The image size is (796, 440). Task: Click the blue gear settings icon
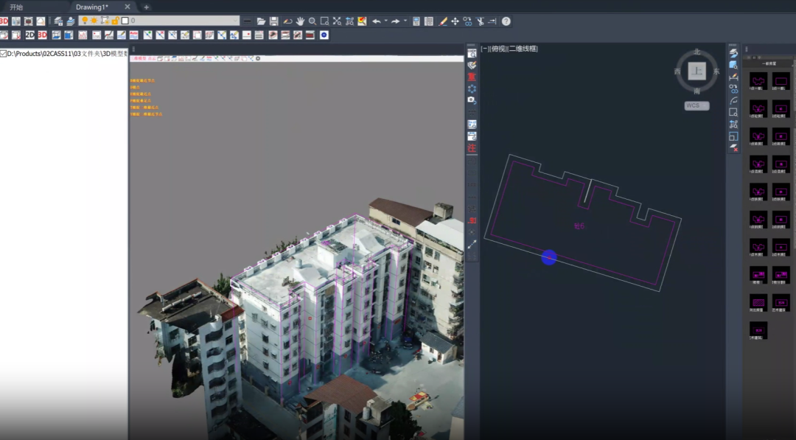click(x=324, y=35)
